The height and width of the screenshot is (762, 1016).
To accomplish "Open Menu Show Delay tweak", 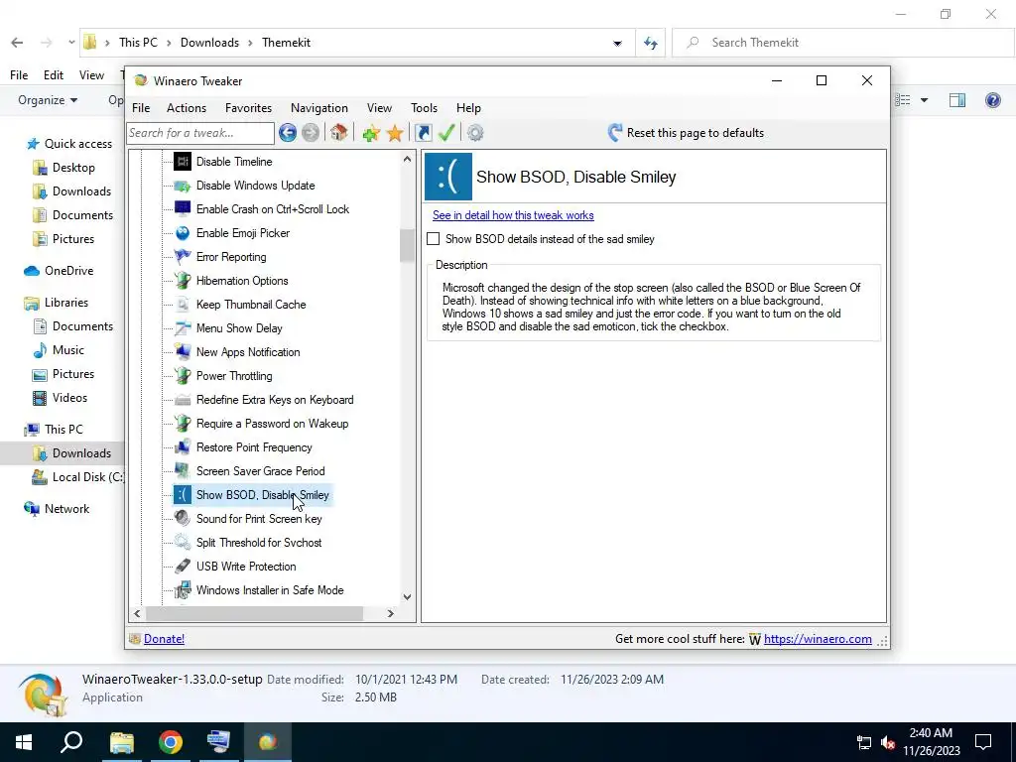I will pos(239,328).
